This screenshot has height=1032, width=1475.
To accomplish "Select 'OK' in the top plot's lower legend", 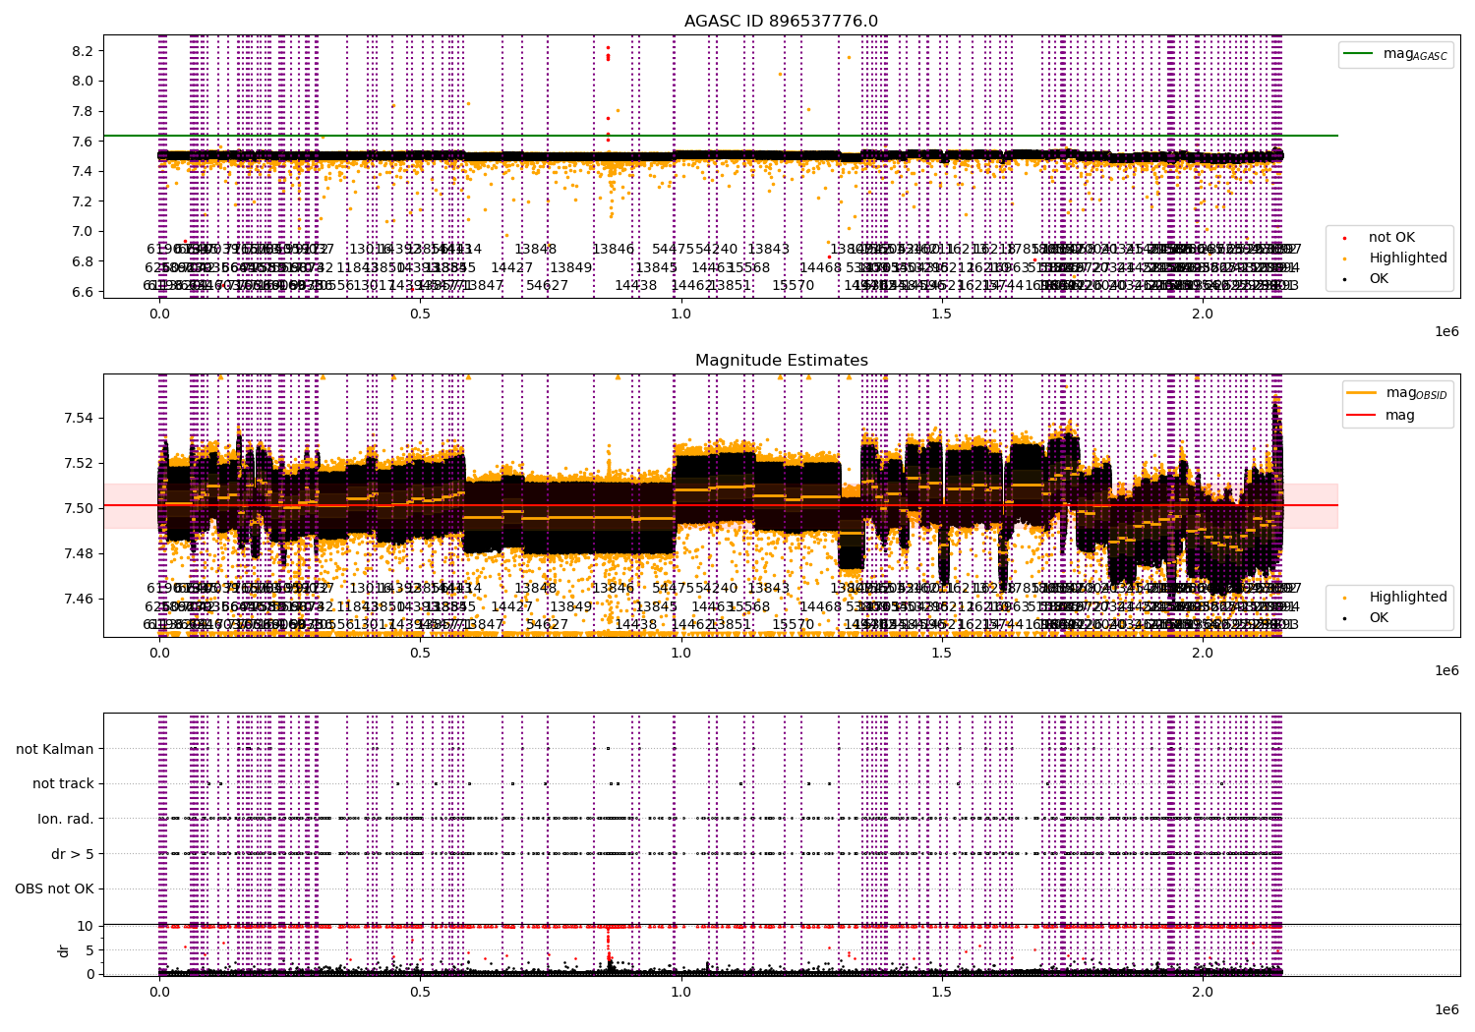I will tap(1379, 278).
